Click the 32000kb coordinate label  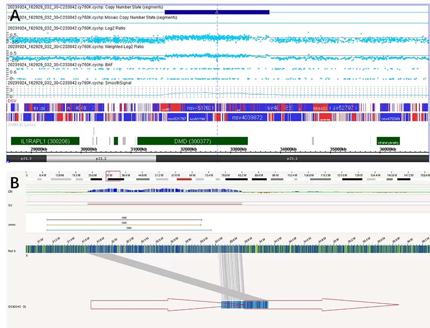click(x=189, y=149)
